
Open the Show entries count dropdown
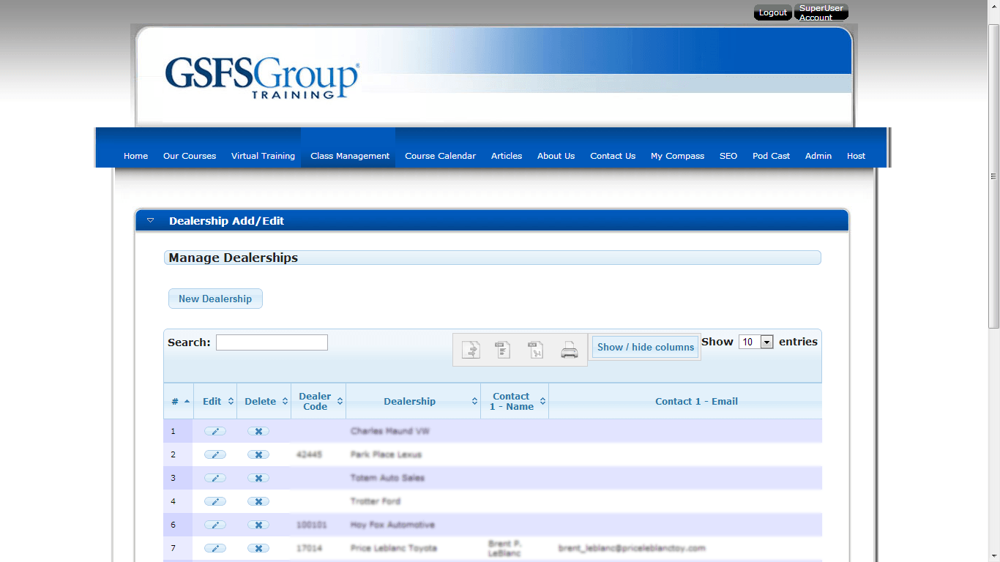[x=755, y=342]
